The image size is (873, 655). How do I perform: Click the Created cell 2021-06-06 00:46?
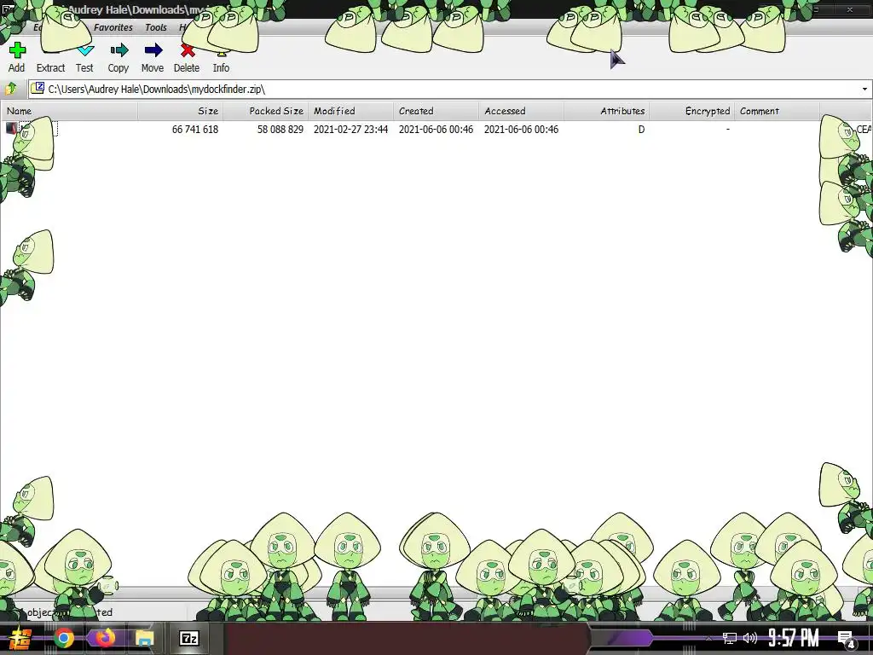point(436,130)
